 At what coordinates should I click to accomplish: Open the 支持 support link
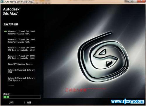tap(29, 103)
